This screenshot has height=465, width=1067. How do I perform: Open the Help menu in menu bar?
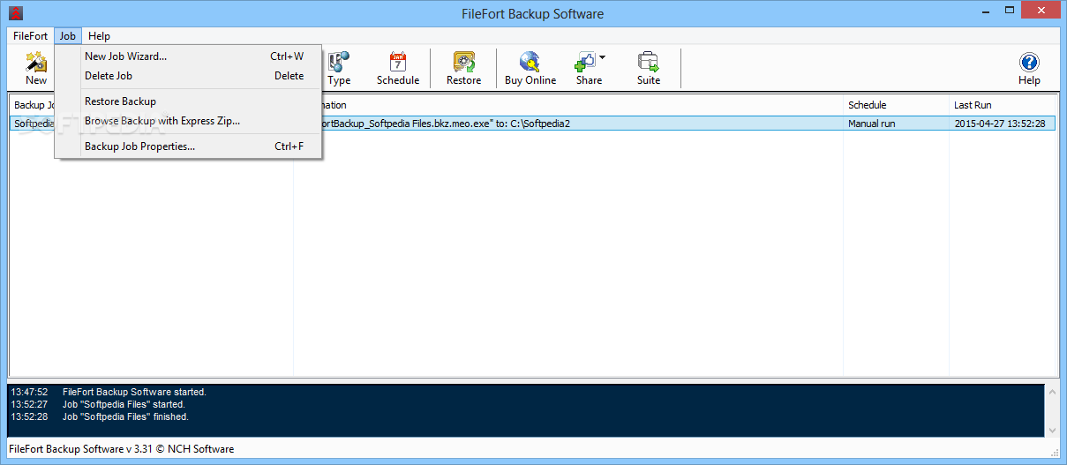click(x=99, y=36)
